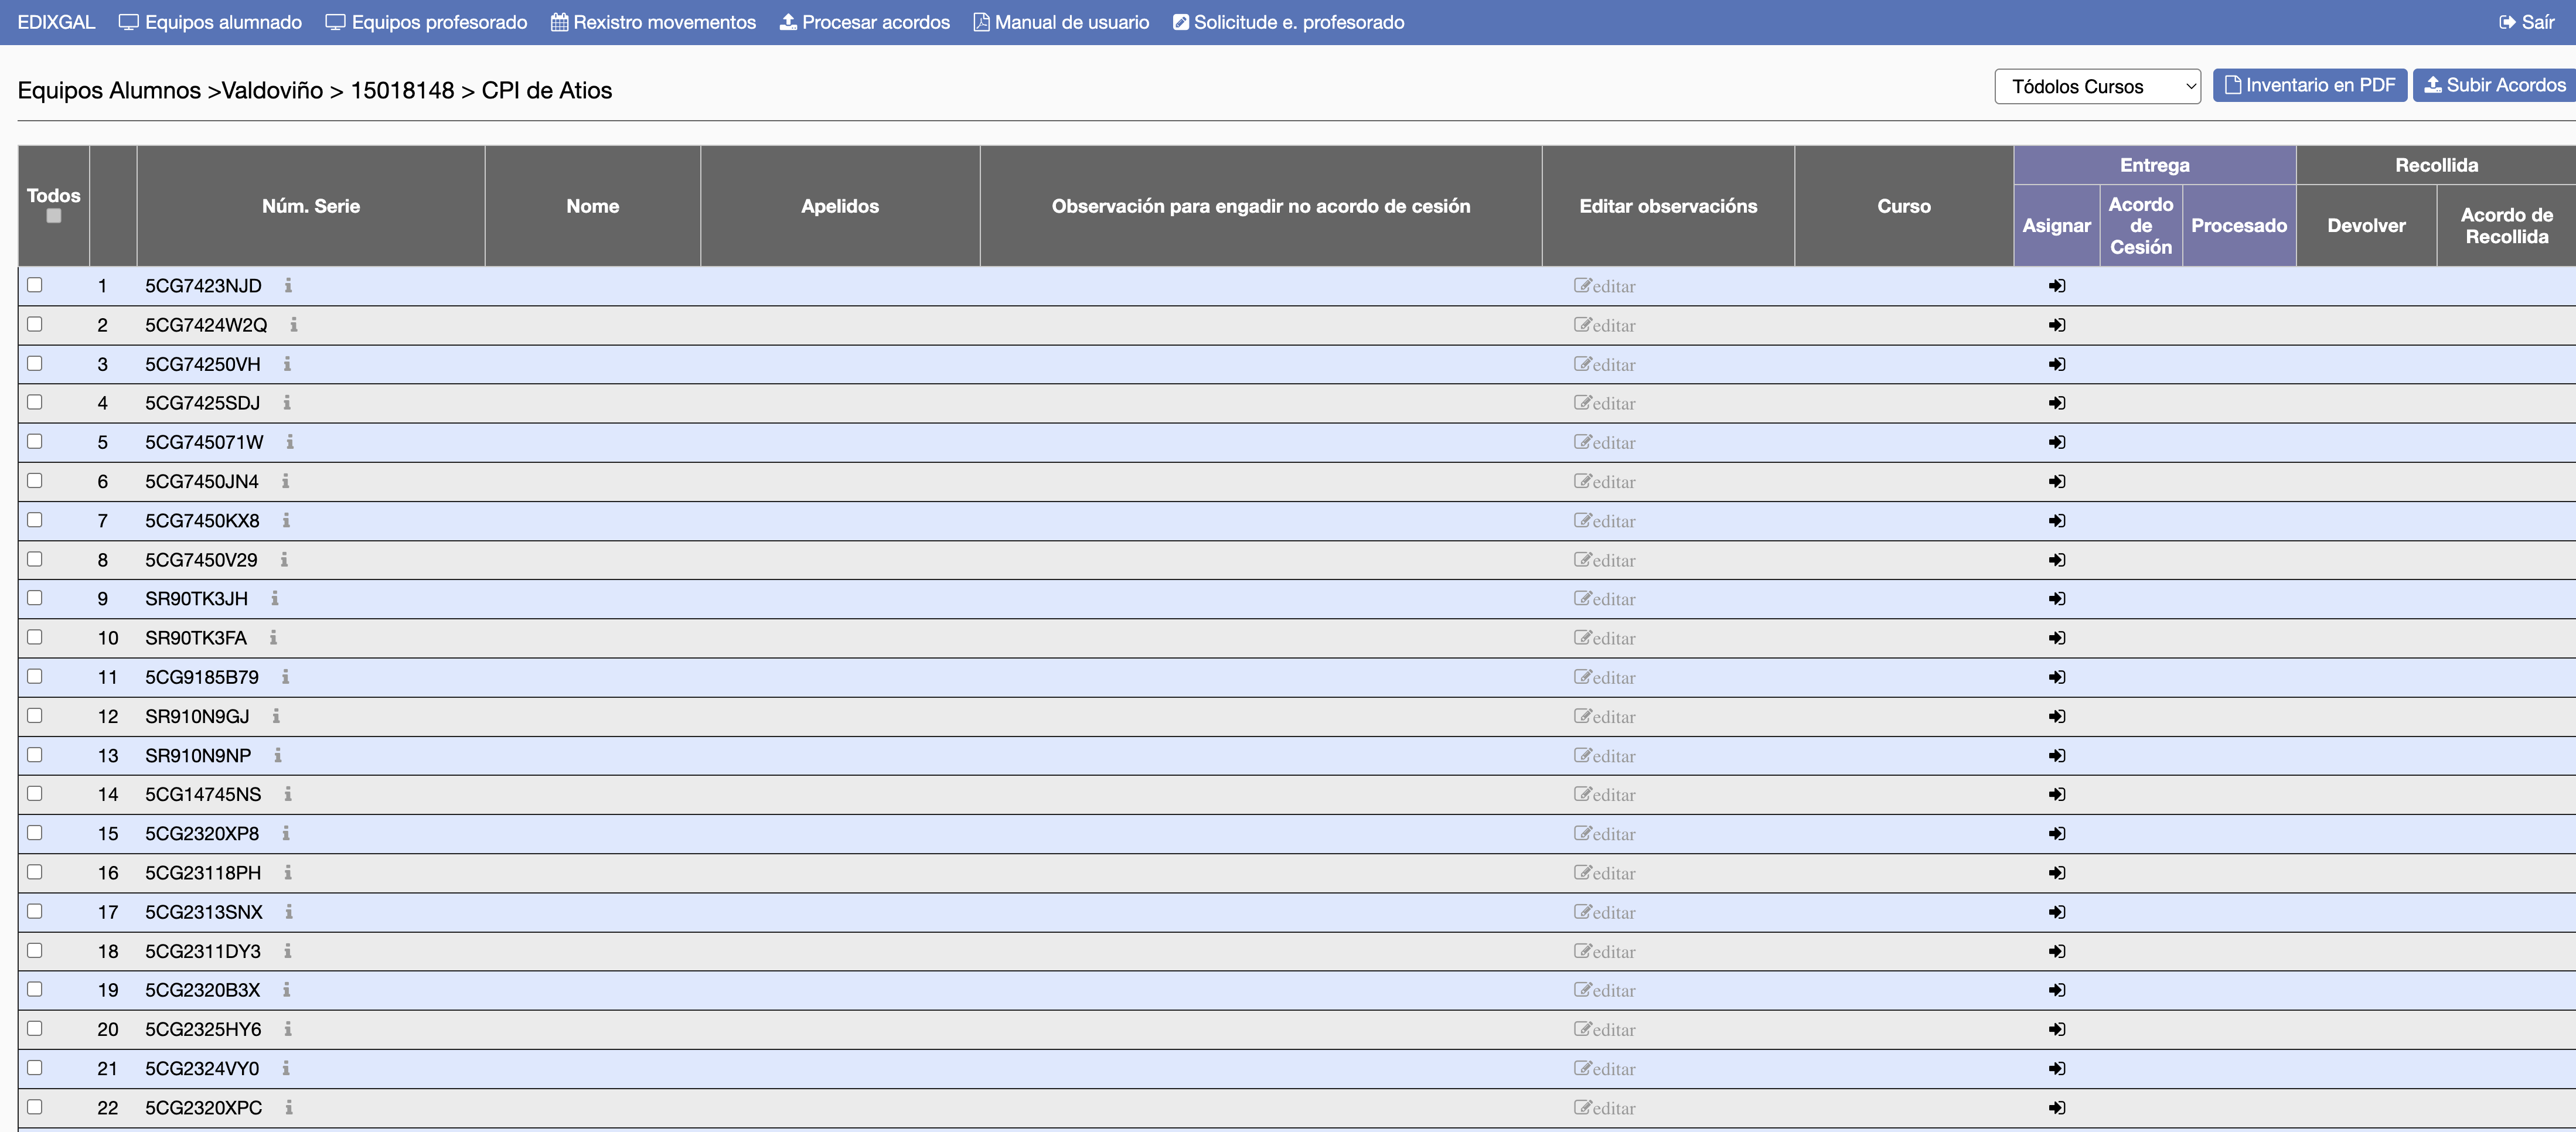Open the info icon for 5CG745071W
Viewport: 2576px width, 1132px height.
[290, 442]
